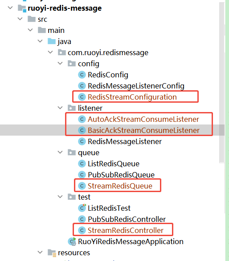
Task: Select the com.ruoyi.redismessage package label
Action: coord(108,52)
